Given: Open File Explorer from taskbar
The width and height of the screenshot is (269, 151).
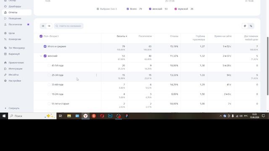Looking at the screenshot, I should (69, 116).
